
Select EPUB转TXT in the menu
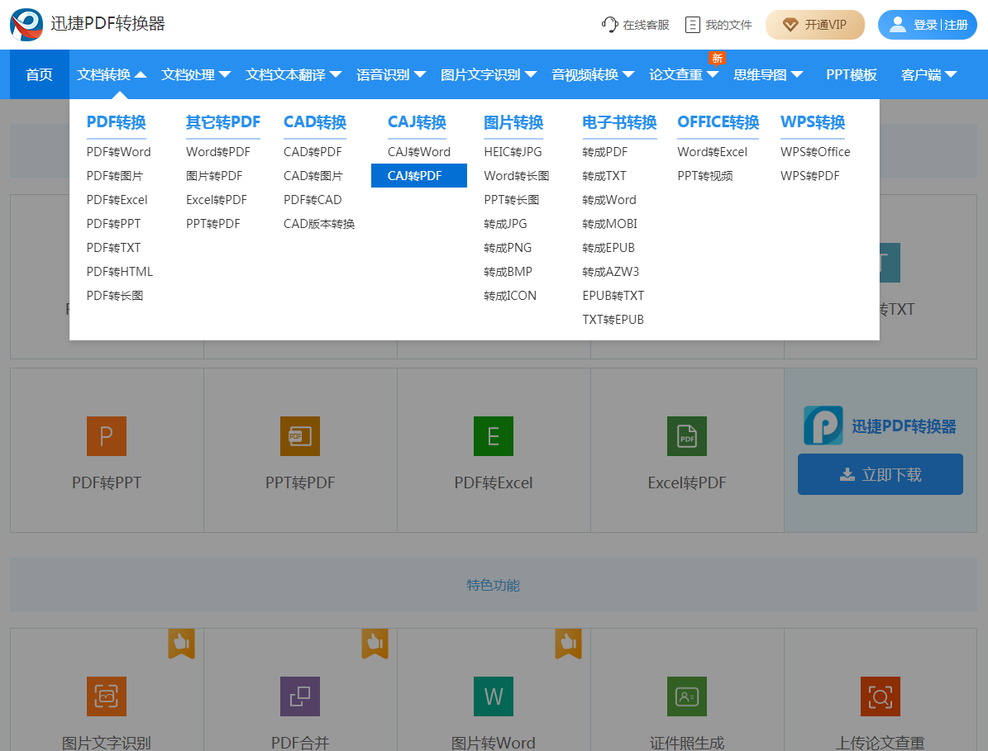(x=613, y=295)
